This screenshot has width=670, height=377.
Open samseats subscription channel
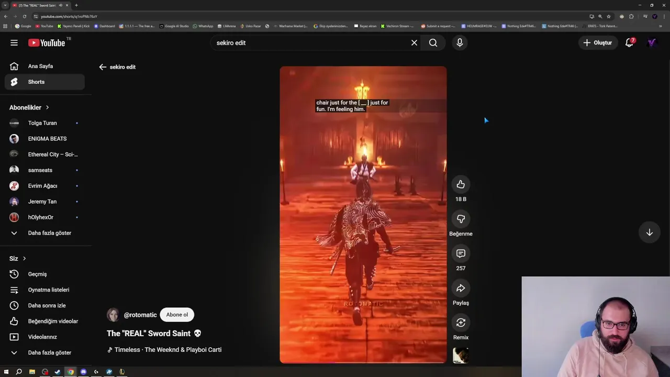click(x=45, y=170)
